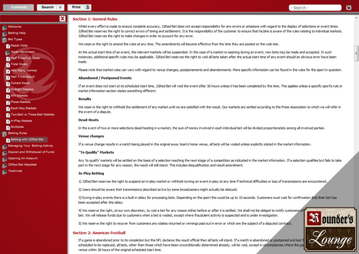Click the page icon beside Multiples
The width and height of the screenshot is (359, 254).
tap(8, 128)
